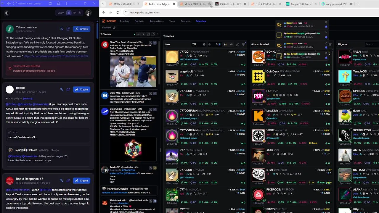
Task: Open Portfolio in Padre navigation
Action: [139, 21]
